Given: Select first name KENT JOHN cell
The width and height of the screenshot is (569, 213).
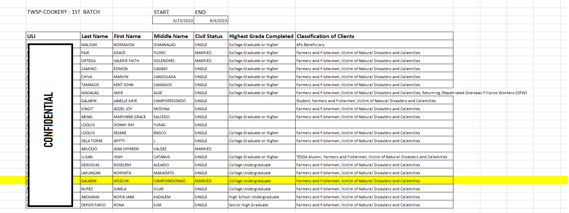Looking at the screenshot, I should pyautogui.click(x=133, y=84).
